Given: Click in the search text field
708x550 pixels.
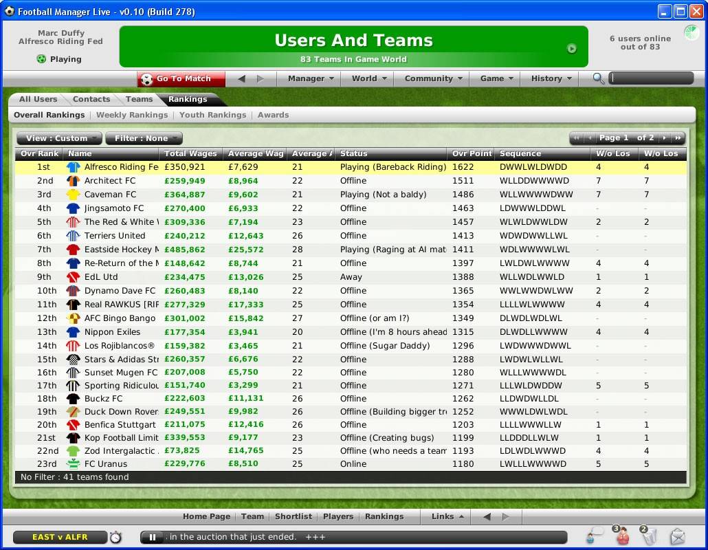Looking at the screenshot, I should click(650, 78).
